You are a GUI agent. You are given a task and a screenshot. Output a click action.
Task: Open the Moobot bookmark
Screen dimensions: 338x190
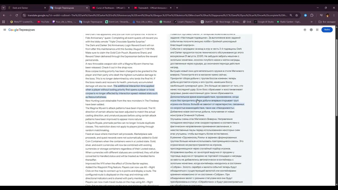tap(165, 22)
